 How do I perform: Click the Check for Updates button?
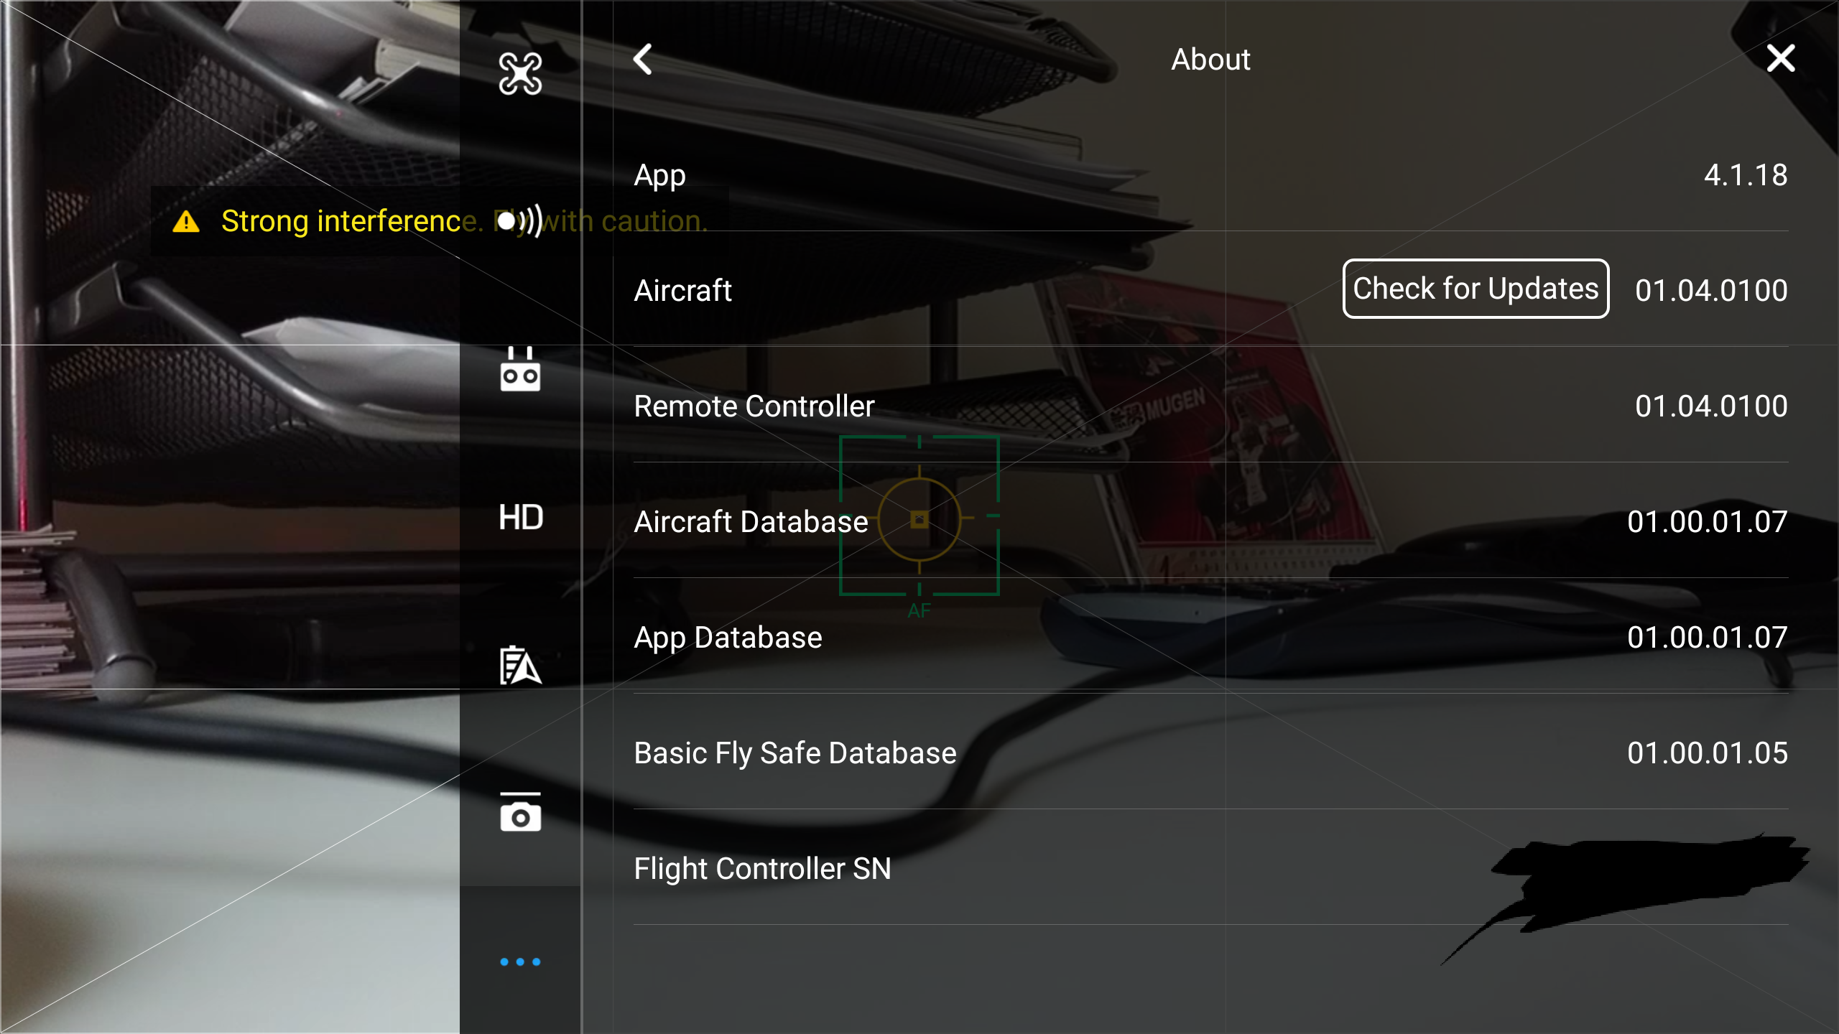tap(1476, 289)
